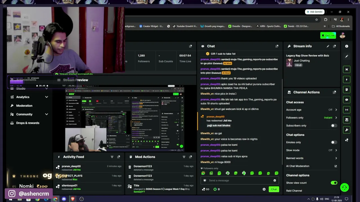360x202 pixels.
Task: Bookmark this page with the star icon
Action: [316, 20]
